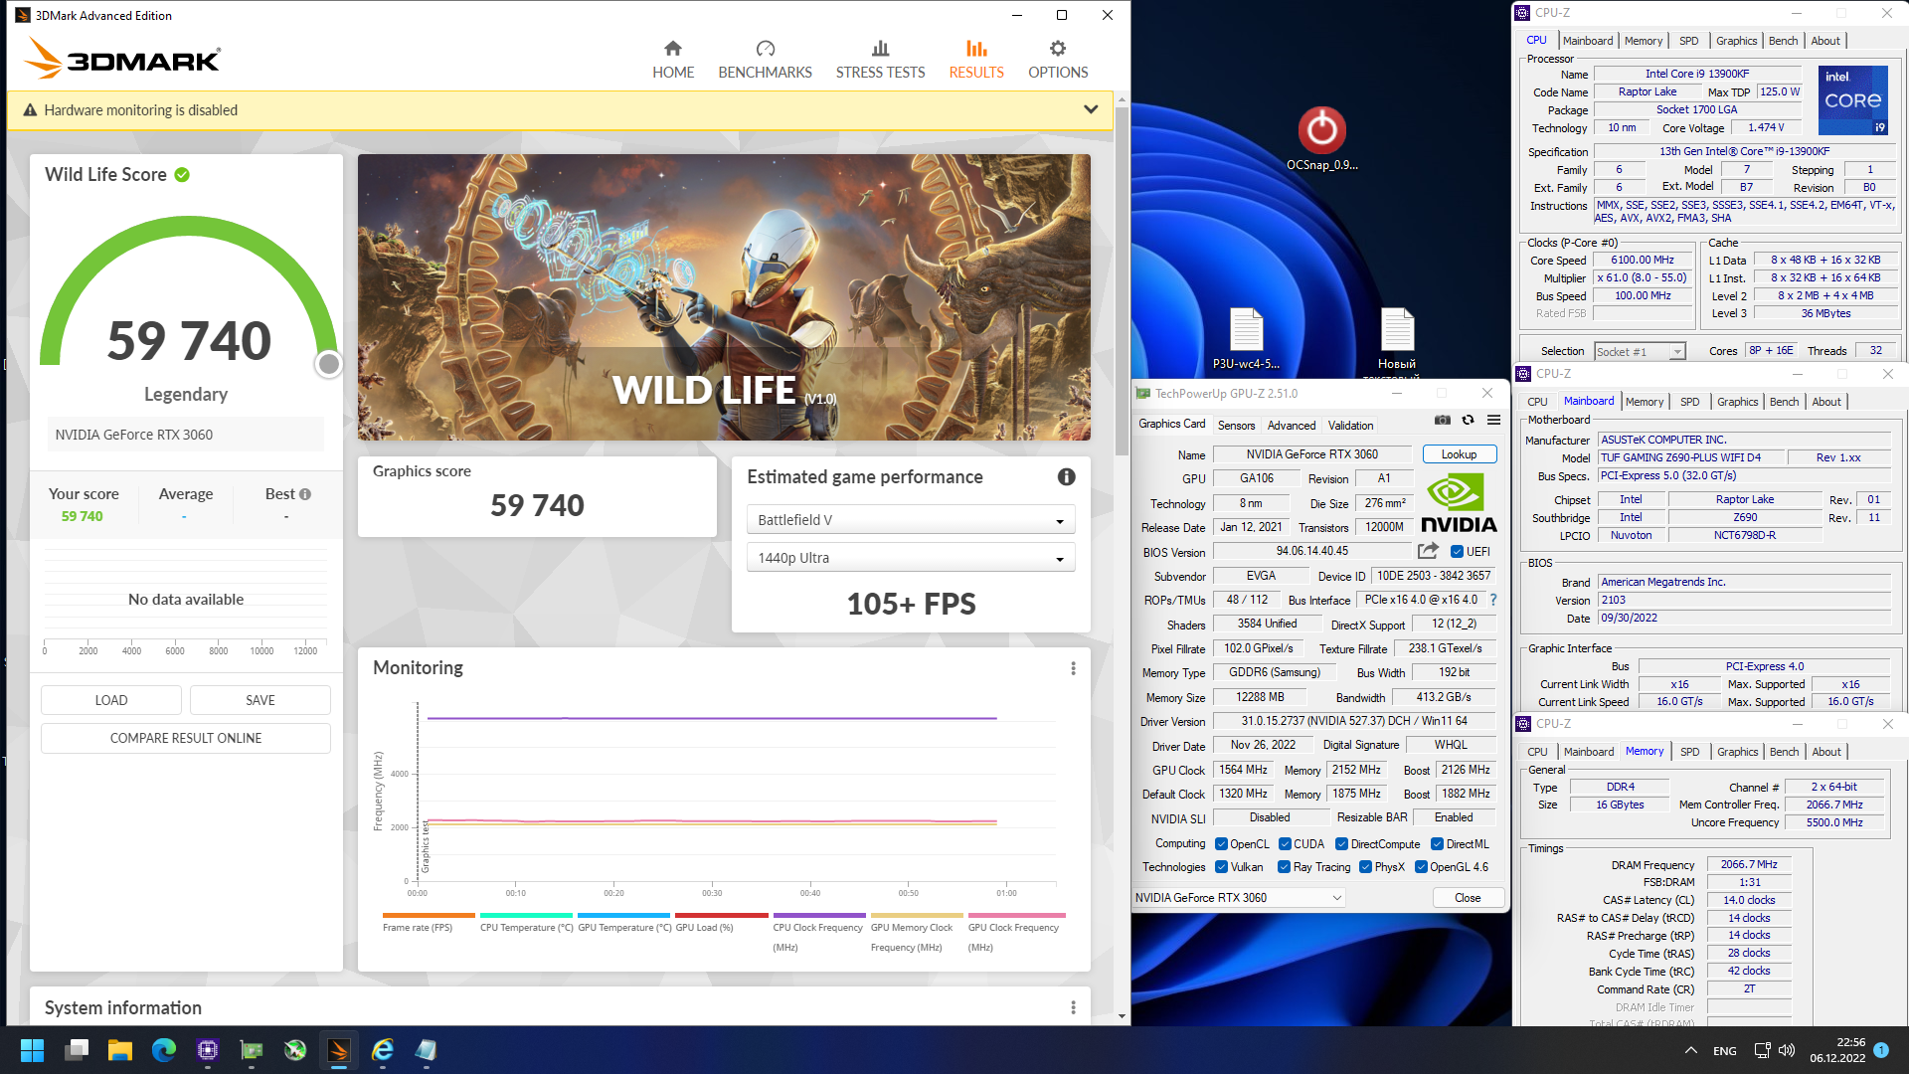Expand the hardware monitoring disabled banner

coord(1091,109)
